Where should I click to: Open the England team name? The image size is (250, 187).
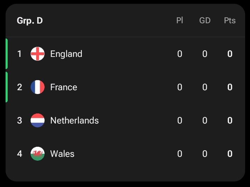(66, 54)
